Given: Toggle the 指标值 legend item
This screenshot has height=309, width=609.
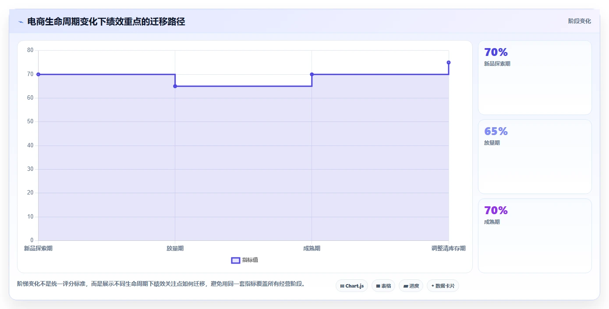Looking at the screenshot, I should point(244,260).
